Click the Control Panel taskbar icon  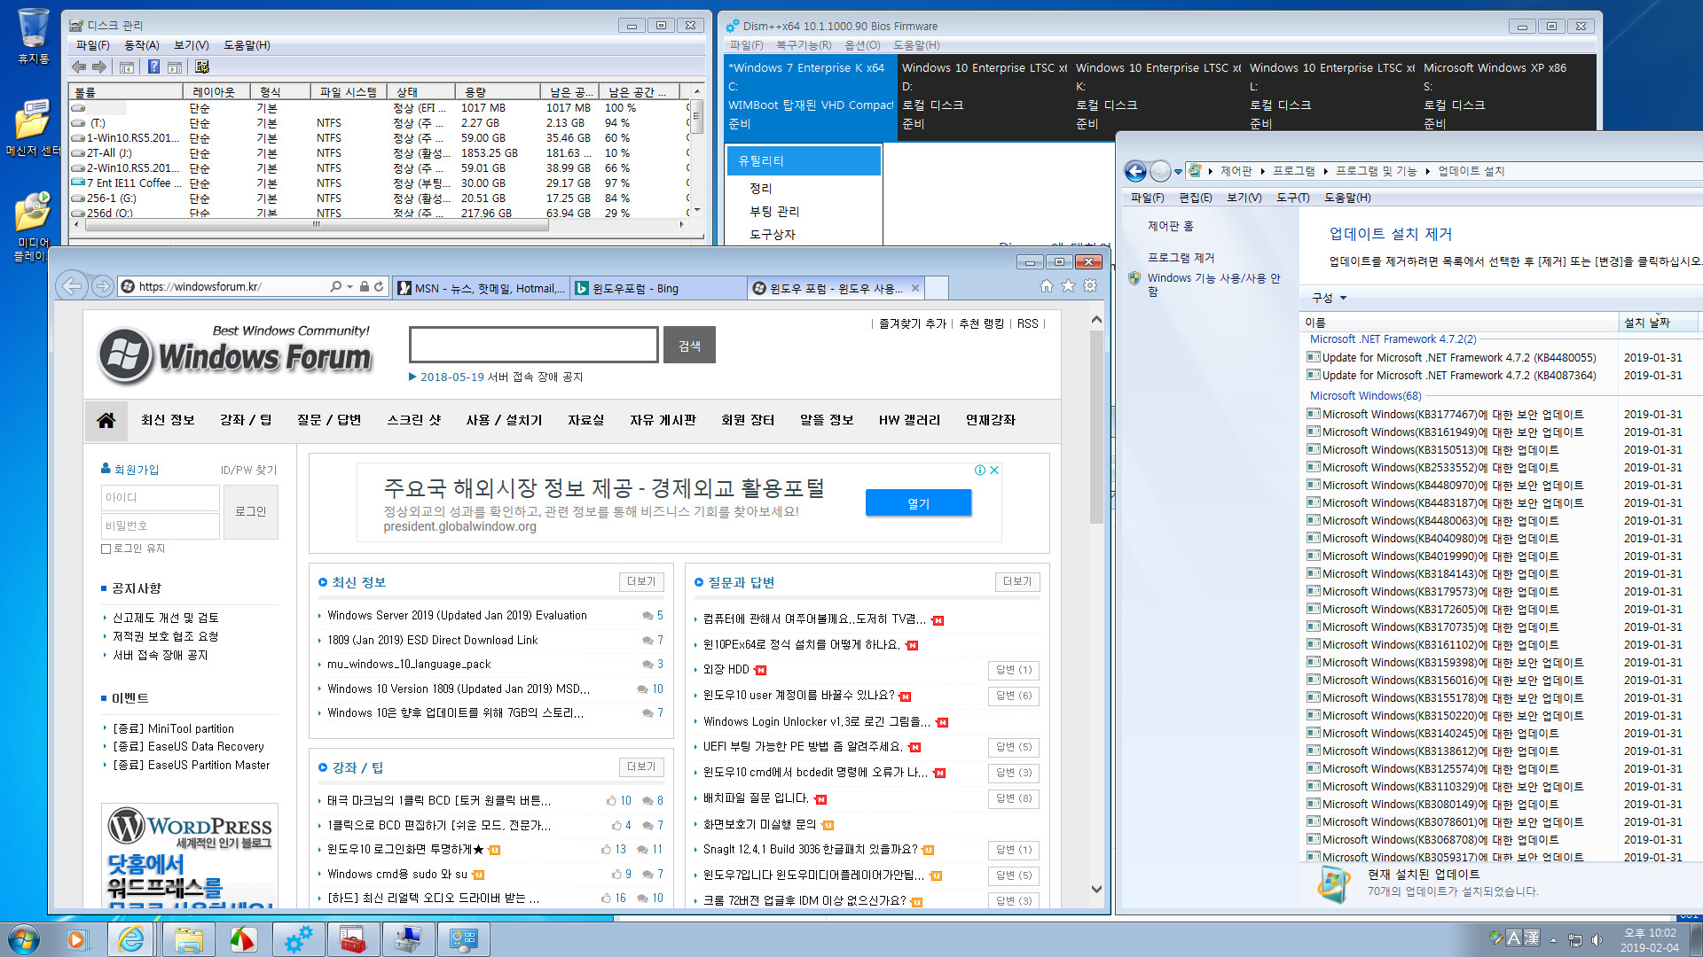click(x=462, y=939)
